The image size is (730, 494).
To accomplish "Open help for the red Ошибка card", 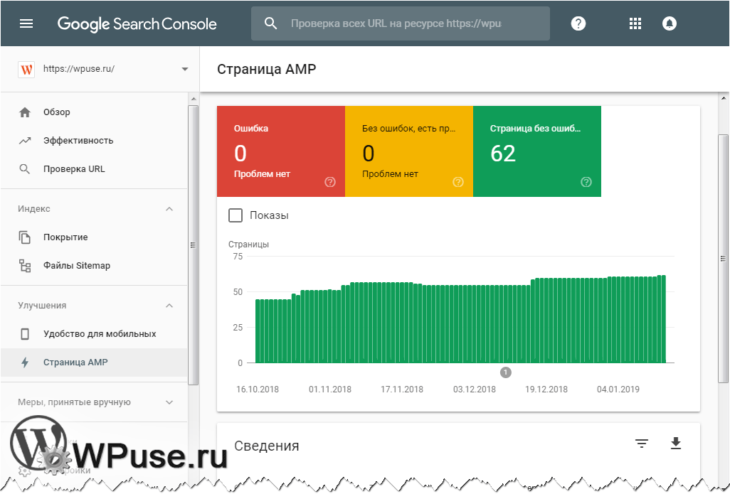I will click(x=330, y=182).
